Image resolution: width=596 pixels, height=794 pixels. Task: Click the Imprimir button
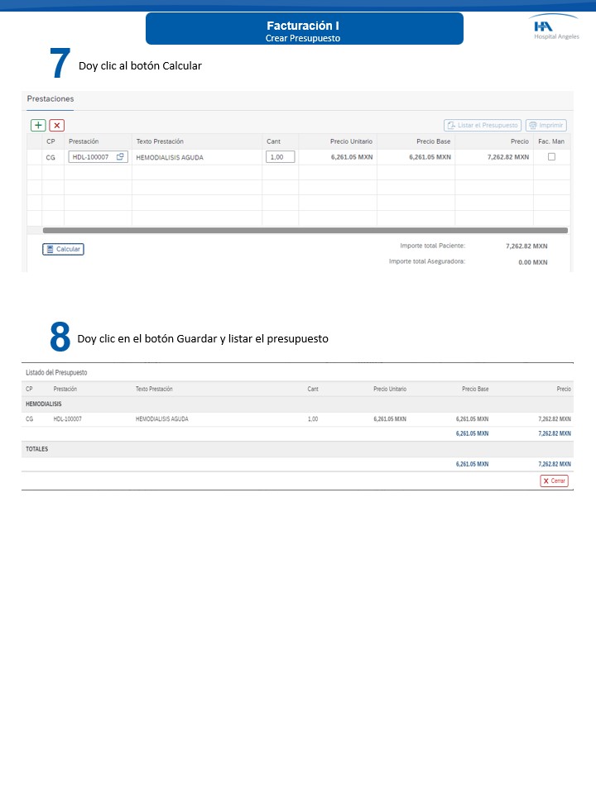pos(546,125)
